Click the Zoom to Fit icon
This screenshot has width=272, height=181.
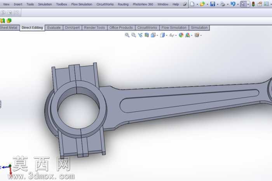coord(127,35)
